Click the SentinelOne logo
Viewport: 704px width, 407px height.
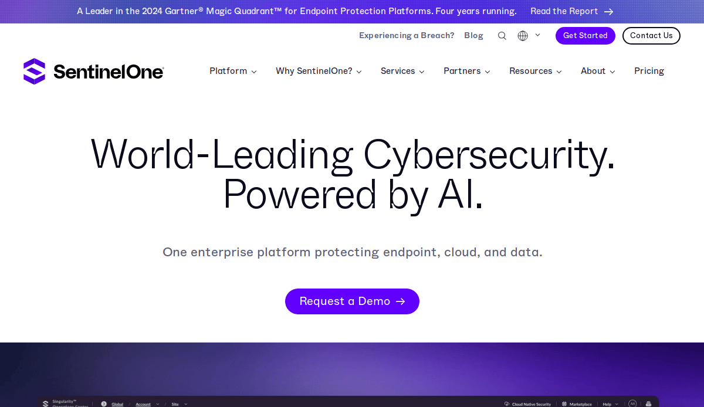94,72
